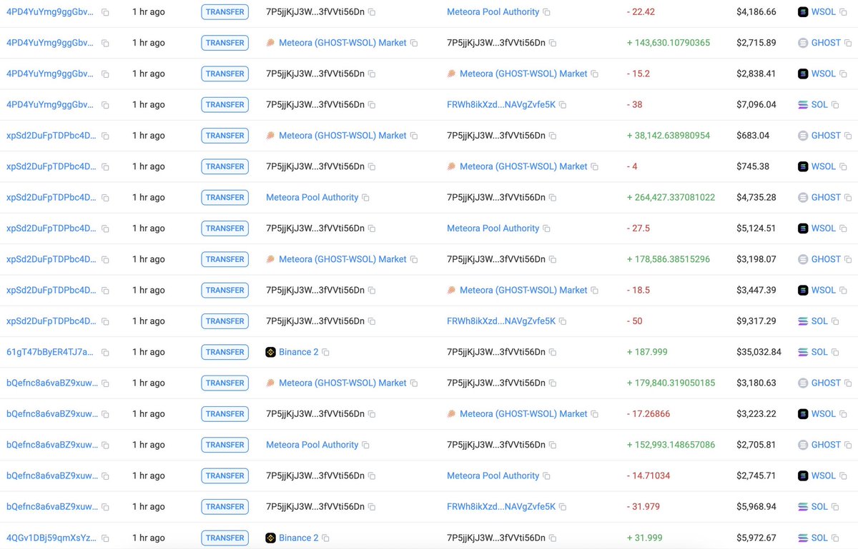Copy the signature in the -22.42 WSOL row
The height and width of the screenshot is (549, 858).
pos(105,12)
